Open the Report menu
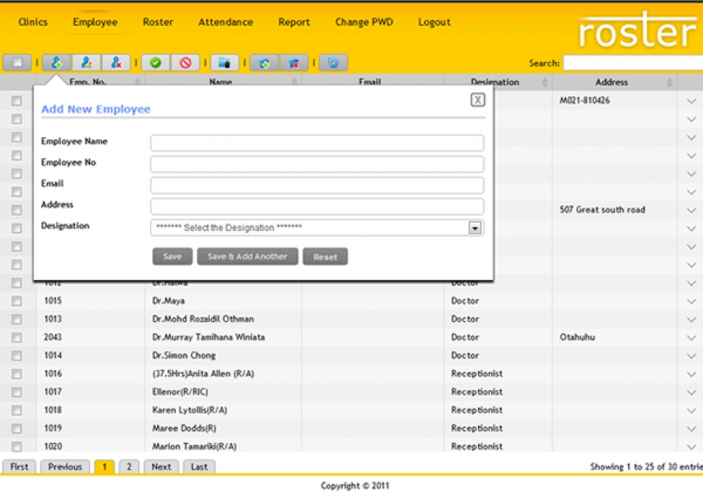Viewport: 703px width, 492px height. coord(294,22)
